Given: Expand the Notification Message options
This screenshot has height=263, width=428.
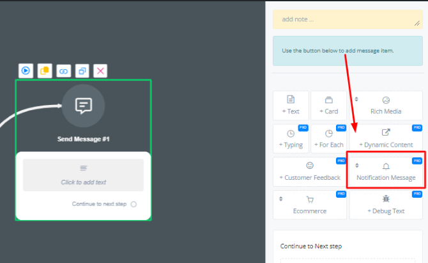Looking at the screenshot, I should (386, 172).
